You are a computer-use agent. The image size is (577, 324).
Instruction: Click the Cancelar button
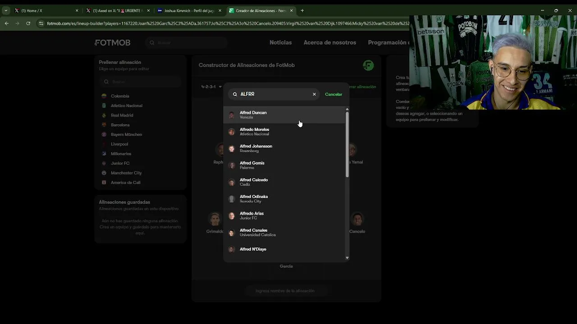coord(334,94)
